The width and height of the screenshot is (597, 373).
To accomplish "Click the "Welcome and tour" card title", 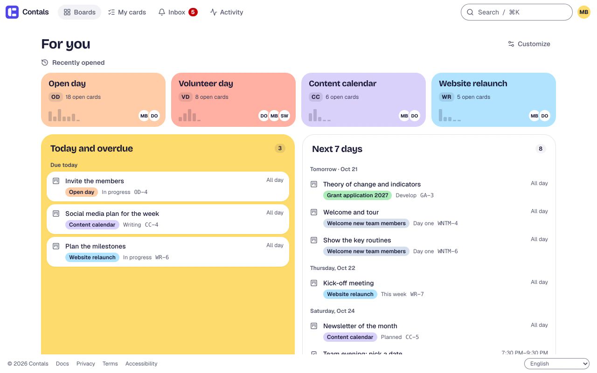I will coord(351,212).
